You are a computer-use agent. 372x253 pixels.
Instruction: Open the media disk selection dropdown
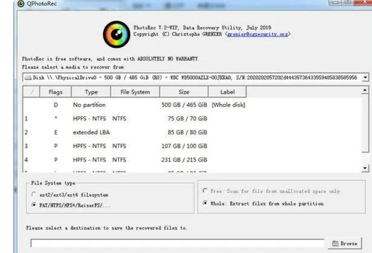pos(365,78)
